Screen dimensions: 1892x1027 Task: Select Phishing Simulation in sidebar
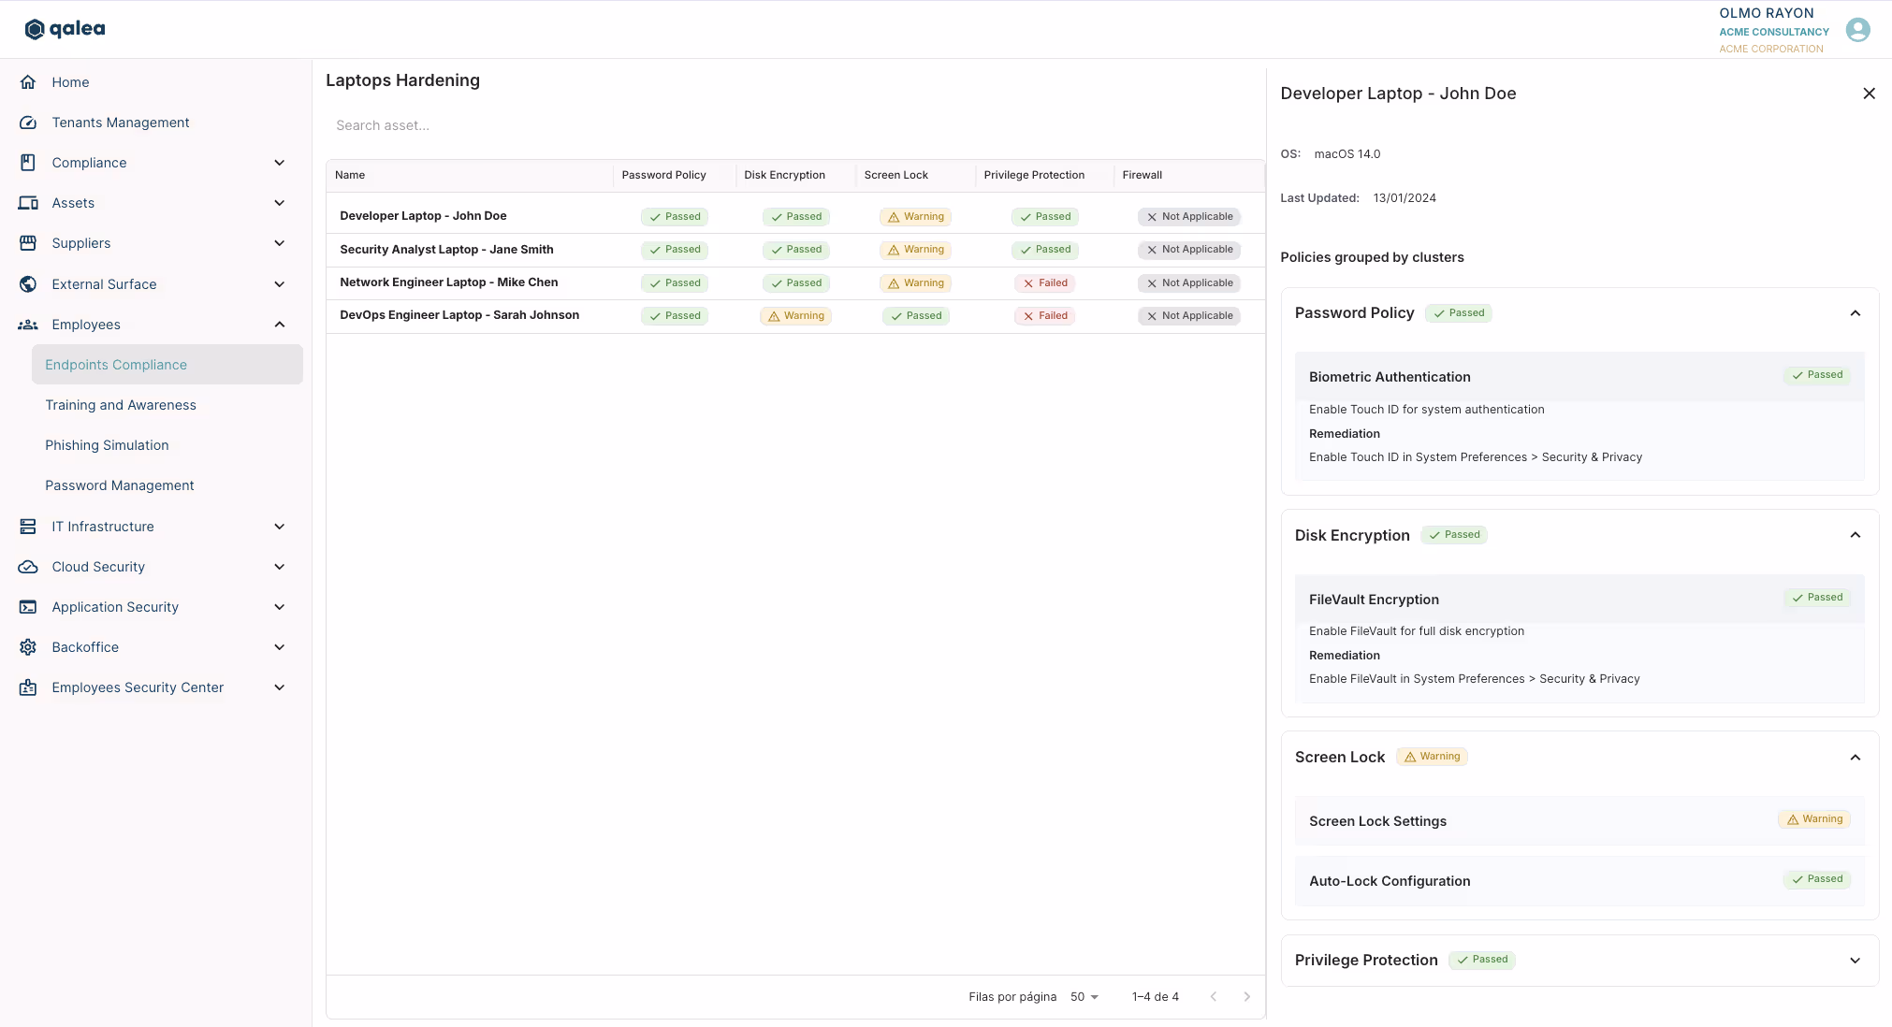click(107, 445)
